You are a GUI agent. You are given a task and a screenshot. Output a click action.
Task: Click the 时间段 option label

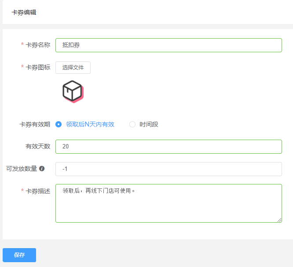coord(149,124)
